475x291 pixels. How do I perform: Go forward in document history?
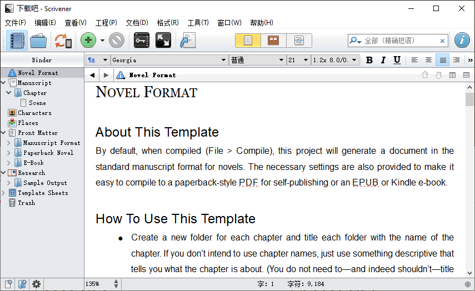click(106, 75)
